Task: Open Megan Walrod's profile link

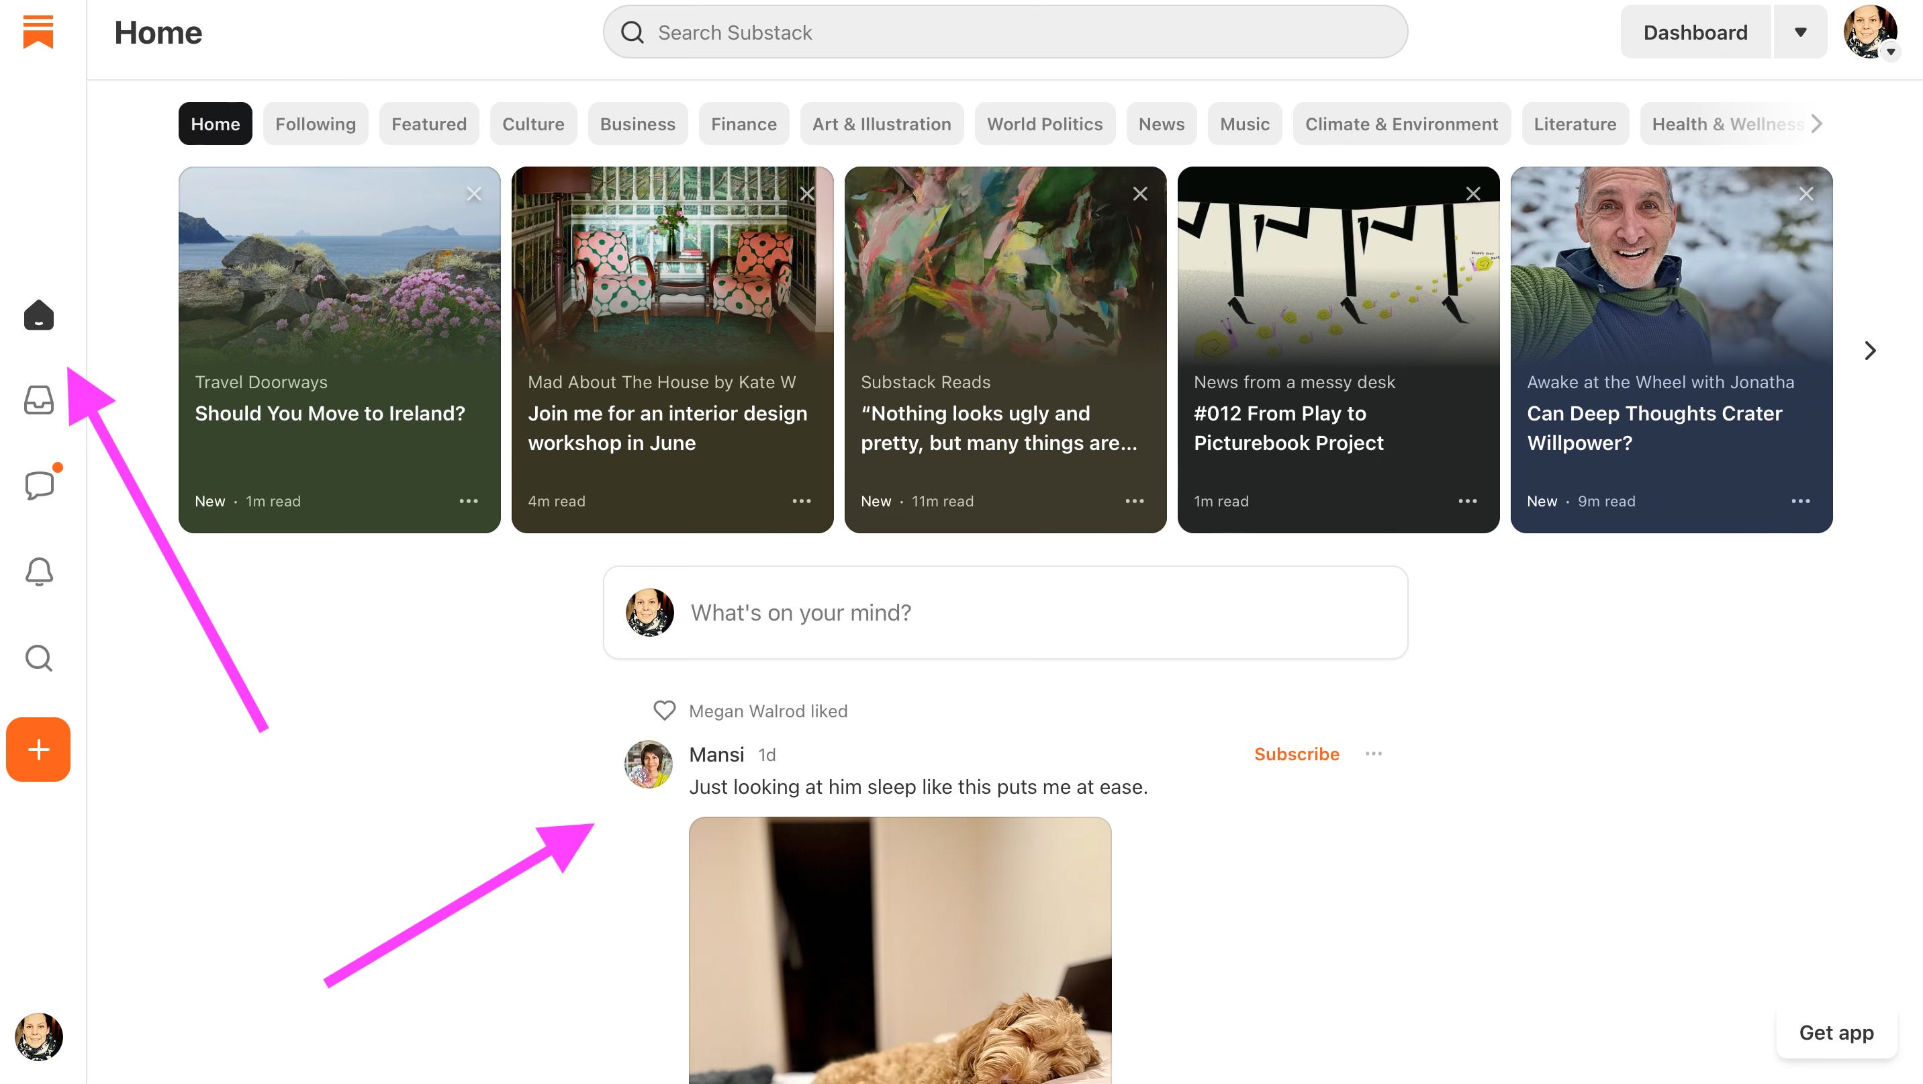Action: point(746,711)
